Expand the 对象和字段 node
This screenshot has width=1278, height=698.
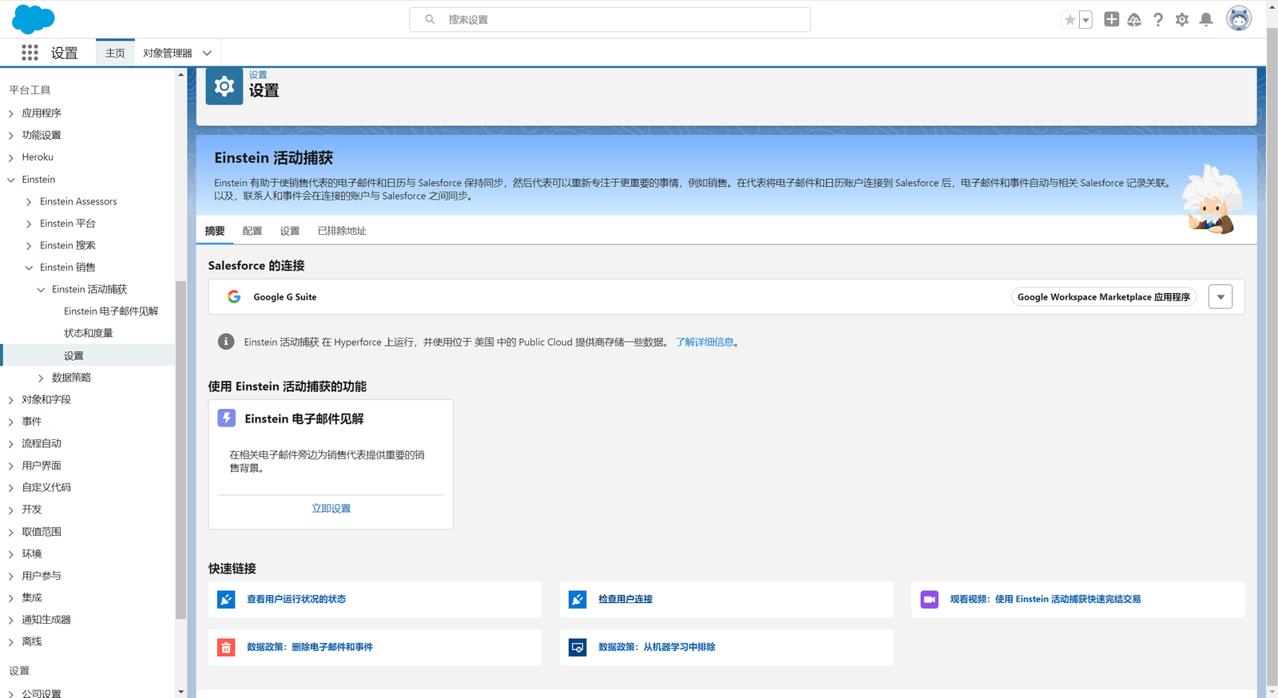[x=11, y=400]
